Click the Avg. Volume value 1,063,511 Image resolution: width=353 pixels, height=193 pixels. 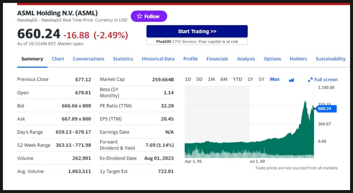[79, 171]
